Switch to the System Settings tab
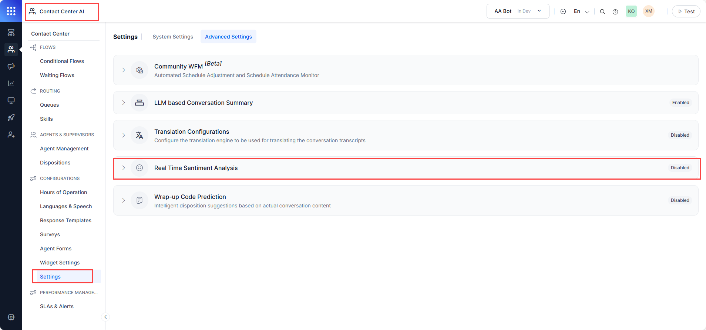 click(173, 37)
